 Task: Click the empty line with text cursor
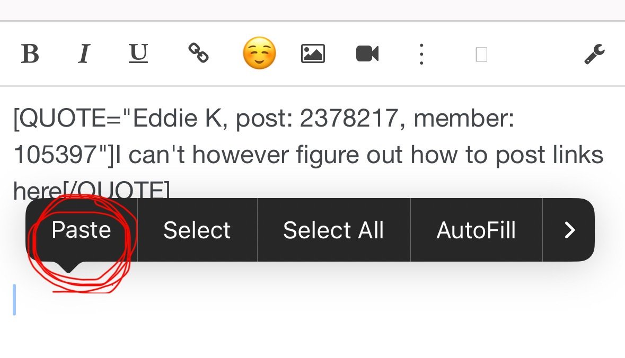pyautogui.click(x=159, y=300)
